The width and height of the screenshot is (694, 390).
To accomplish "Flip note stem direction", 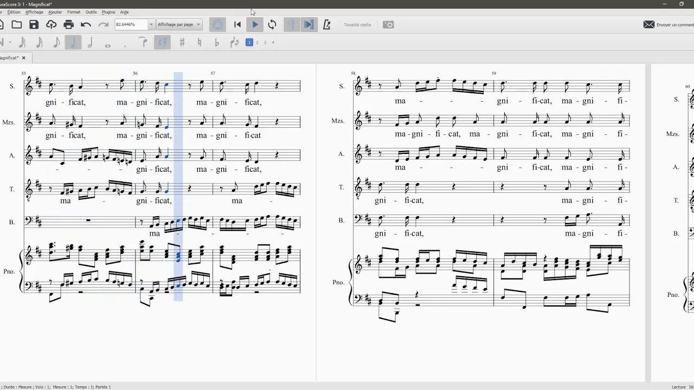I will click(234, 42).
